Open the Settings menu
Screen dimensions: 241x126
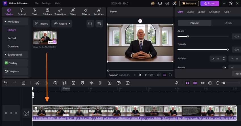point(46,3)
